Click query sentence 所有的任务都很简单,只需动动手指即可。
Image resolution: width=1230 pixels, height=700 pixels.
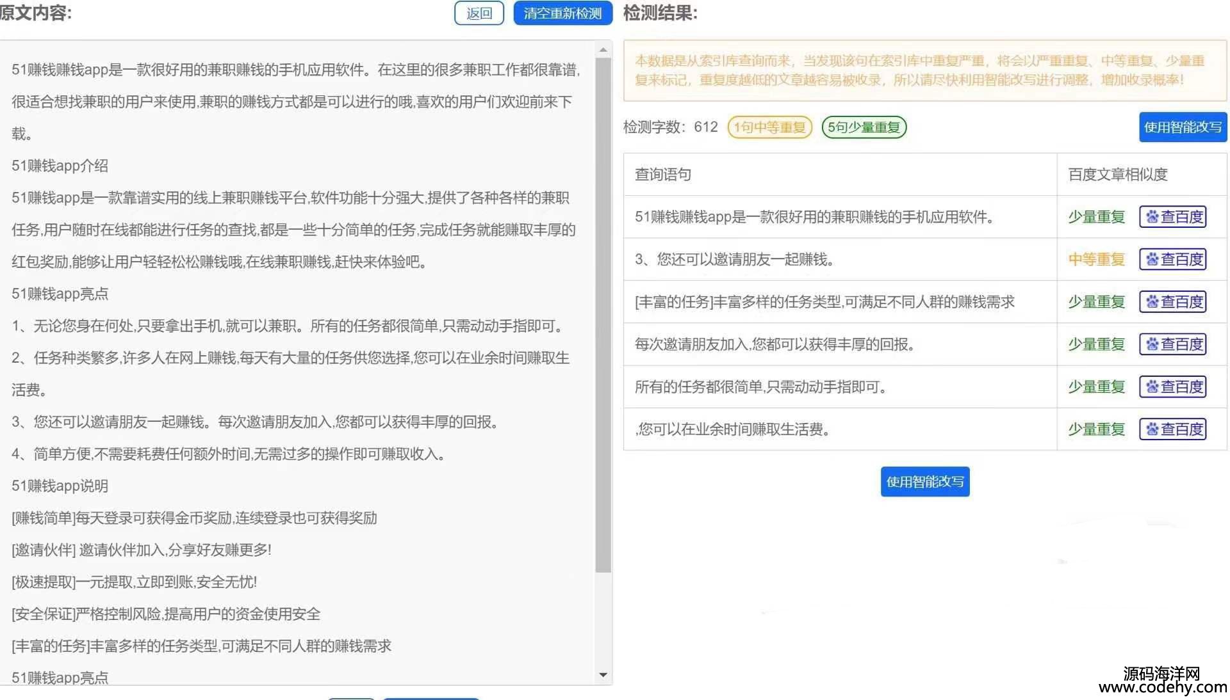761,386
